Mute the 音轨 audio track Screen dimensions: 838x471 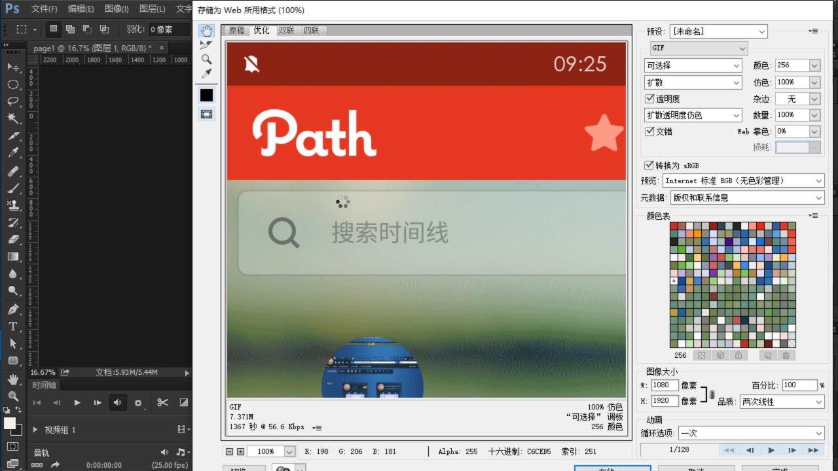pos(164,452)
